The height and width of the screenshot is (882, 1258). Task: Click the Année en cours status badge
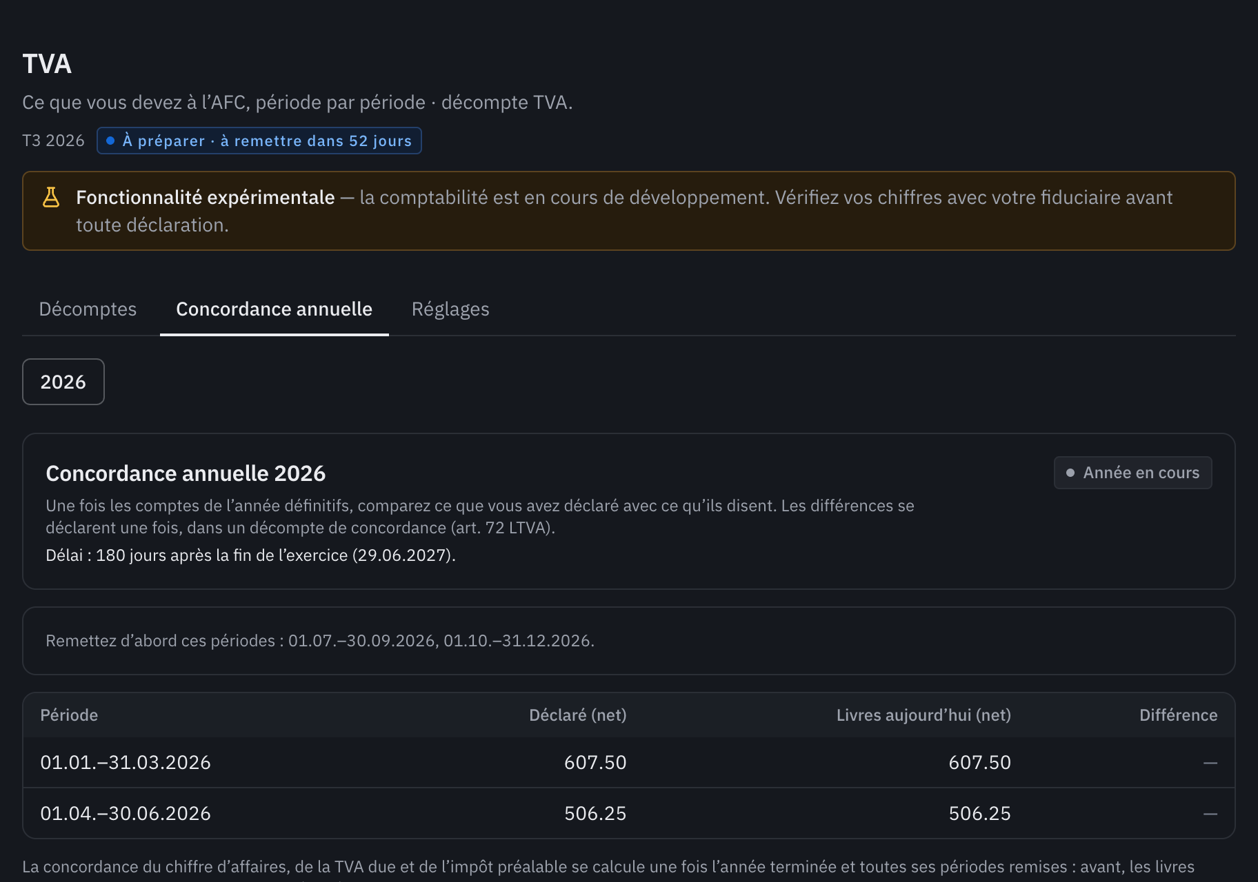(1132, 473)
